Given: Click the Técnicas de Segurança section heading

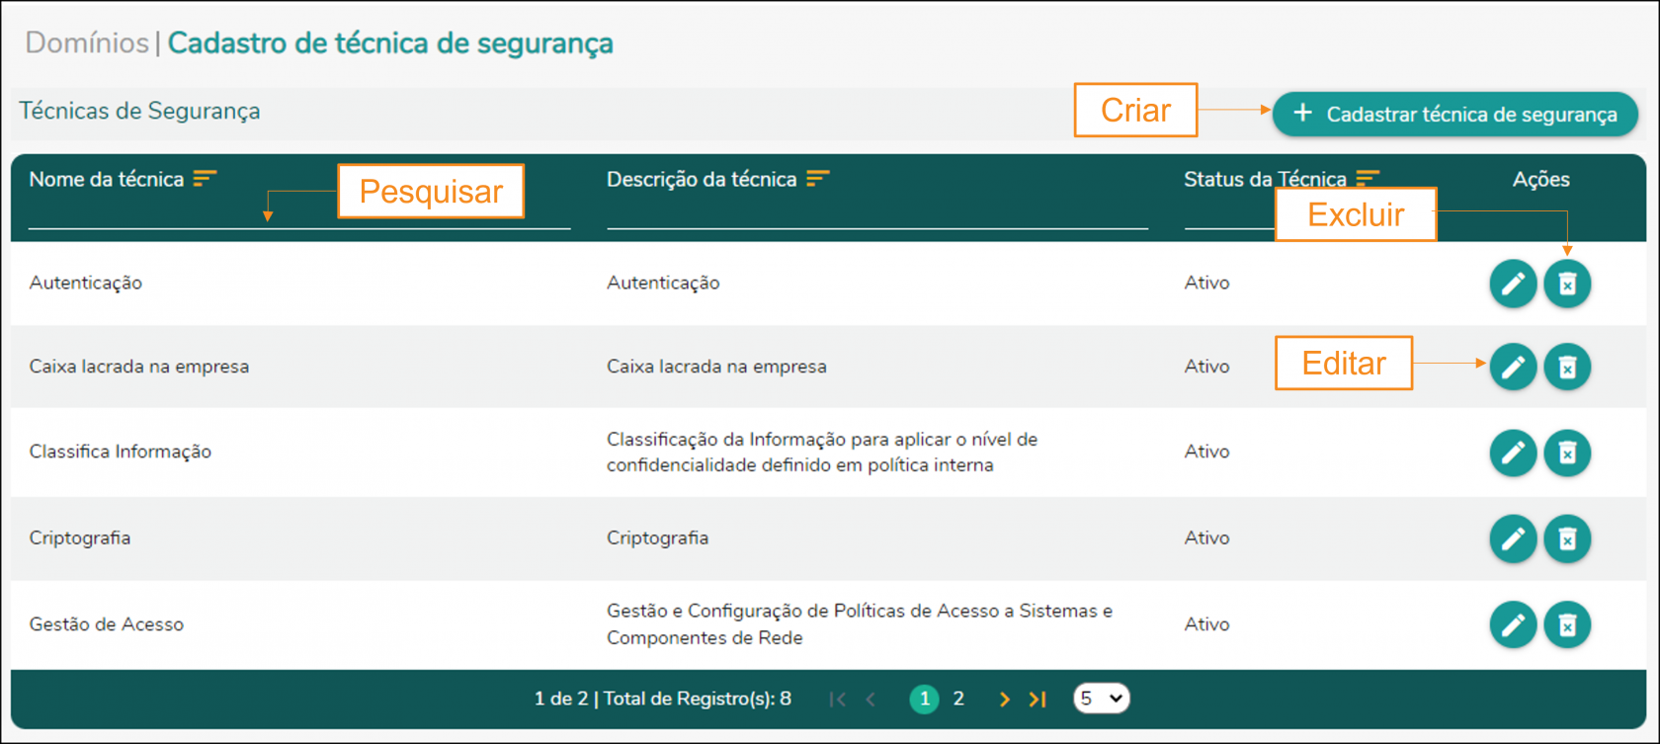Looking at the screenshot, I should tap(139, 112).
